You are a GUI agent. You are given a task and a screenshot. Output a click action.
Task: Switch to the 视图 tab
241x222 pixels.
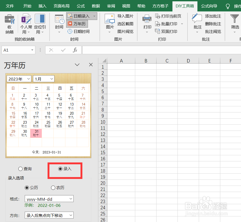coord(126,6)
